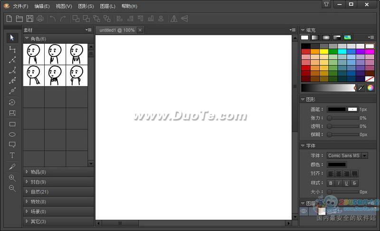Screen dimensions: 380x231
Task: Toggle Bold font style
Action: (331, 183)
